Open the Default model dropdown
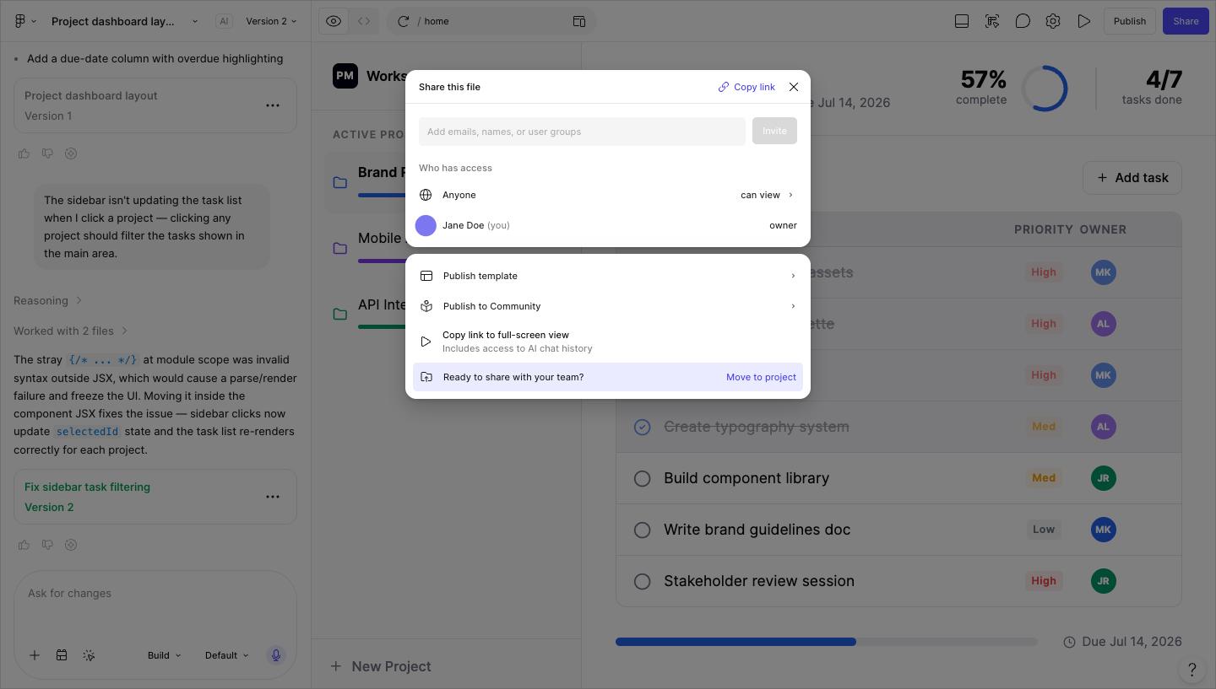The width and height of the screenshot is (1216, 689). (x=227, y=655)
